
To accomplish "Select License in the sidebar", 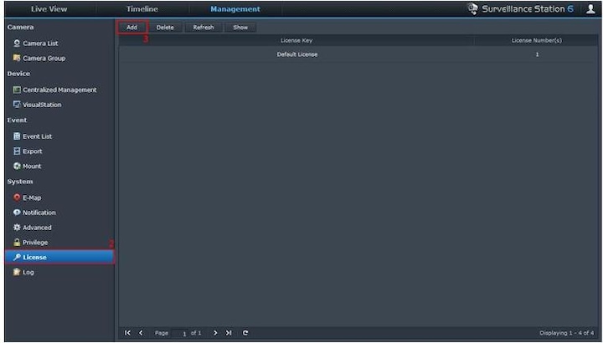I will tap(59, 258).
